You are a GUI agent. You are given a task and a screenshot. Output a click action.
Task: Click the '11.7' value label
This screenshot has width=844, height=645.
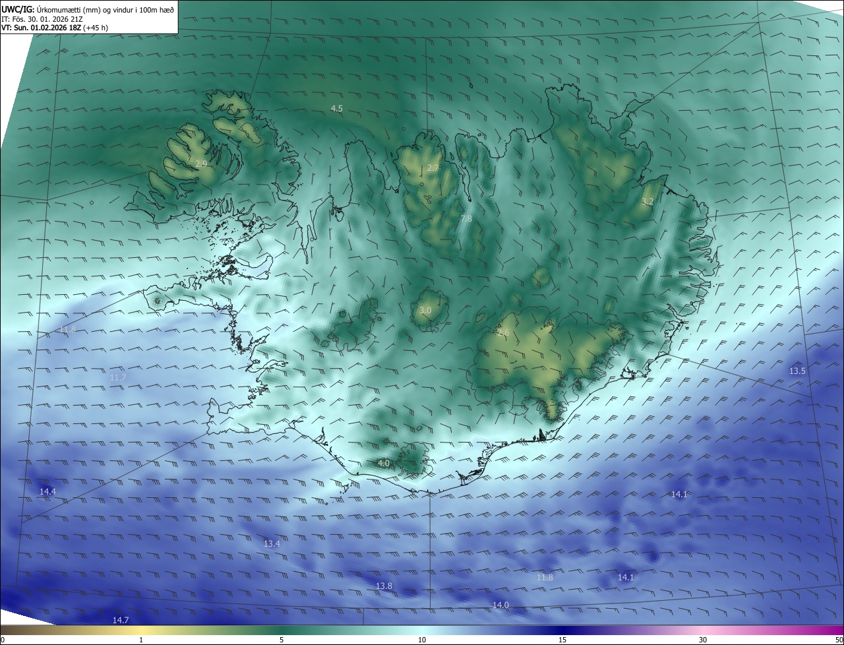point(118,377)
